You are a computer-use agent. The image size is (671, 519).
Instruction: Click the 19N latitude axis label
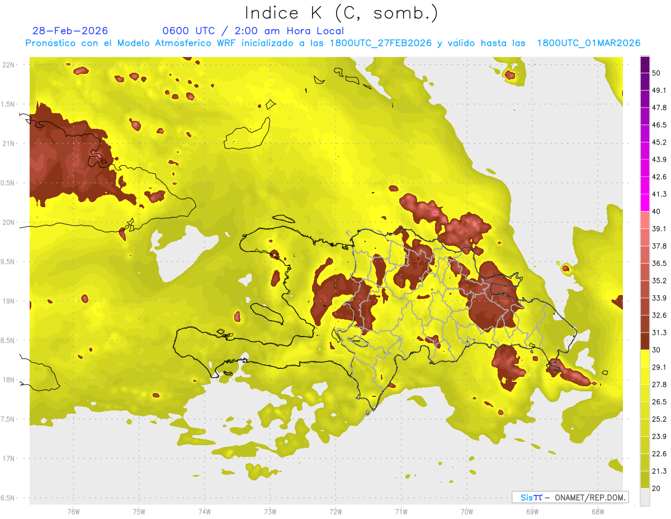point(8,301)
